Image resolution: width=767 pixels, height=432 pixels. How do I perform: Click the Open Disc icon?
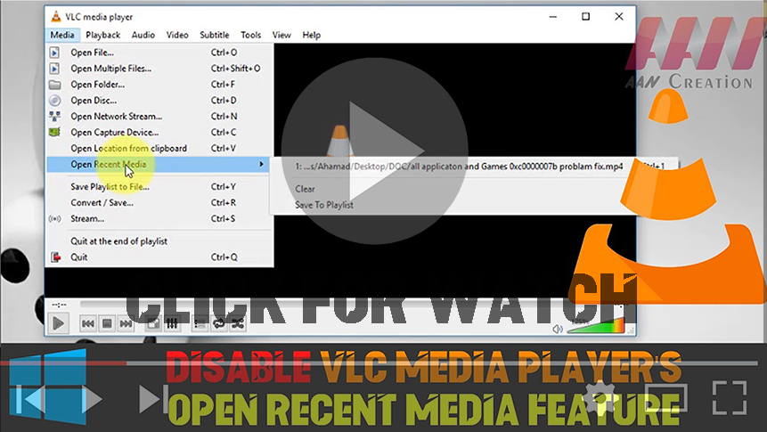coord(53,101)
